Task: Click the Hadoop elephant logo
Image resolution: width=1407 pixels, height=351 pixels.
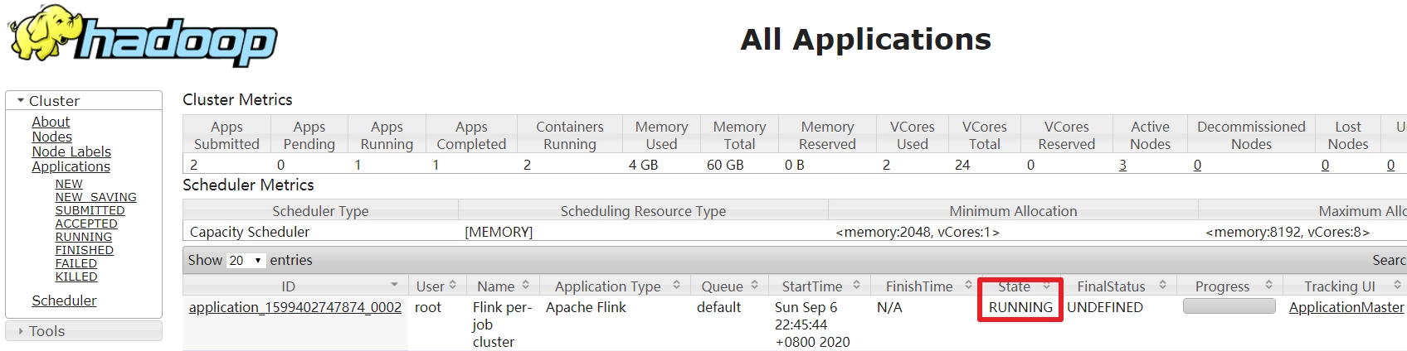Action: (x=143, y=36)
